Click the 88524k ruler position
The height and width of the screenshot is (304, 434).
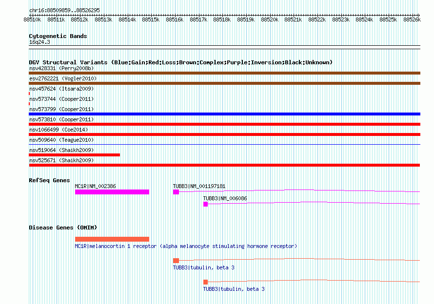364,19
